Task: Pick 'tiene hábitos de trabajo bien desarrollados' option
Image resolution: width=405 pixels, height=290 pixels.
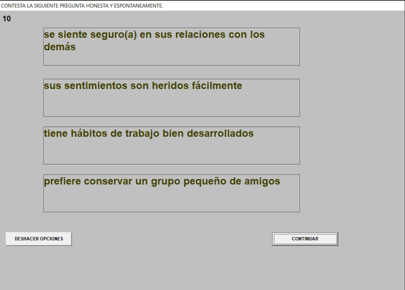Action: (x=171, y=146)
